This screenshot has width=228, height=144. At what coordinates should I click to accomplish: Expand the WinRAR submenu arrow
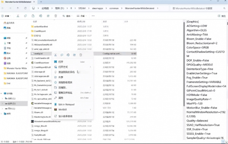click(x=90, y=109)
